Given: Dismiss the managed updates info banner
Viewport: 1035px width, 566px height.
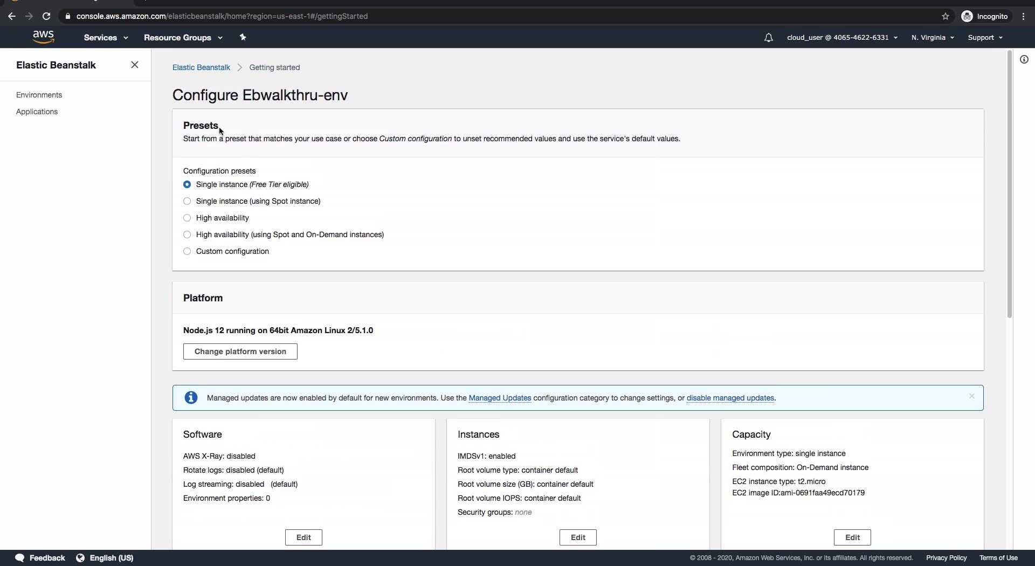Looking at the screenshot, I should (x=971, y=396).
